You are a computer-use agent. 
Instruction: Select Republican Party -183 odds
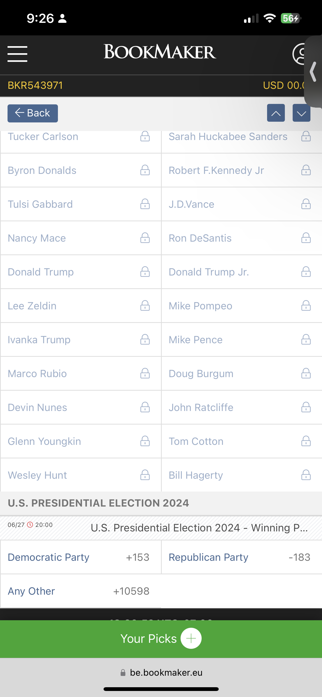242,557
